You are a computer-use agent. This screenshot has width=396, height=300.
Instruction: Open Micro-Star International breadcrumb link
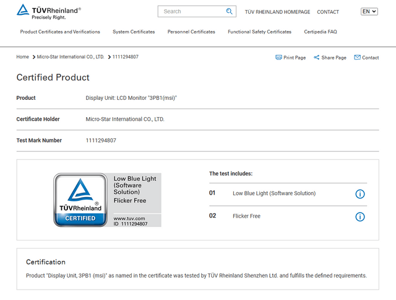pyautogui.click(x=71, y=56)
